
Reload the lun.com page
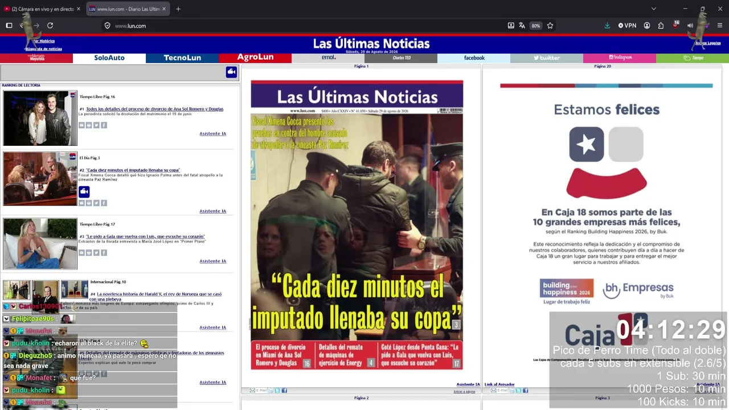point(50,26)
